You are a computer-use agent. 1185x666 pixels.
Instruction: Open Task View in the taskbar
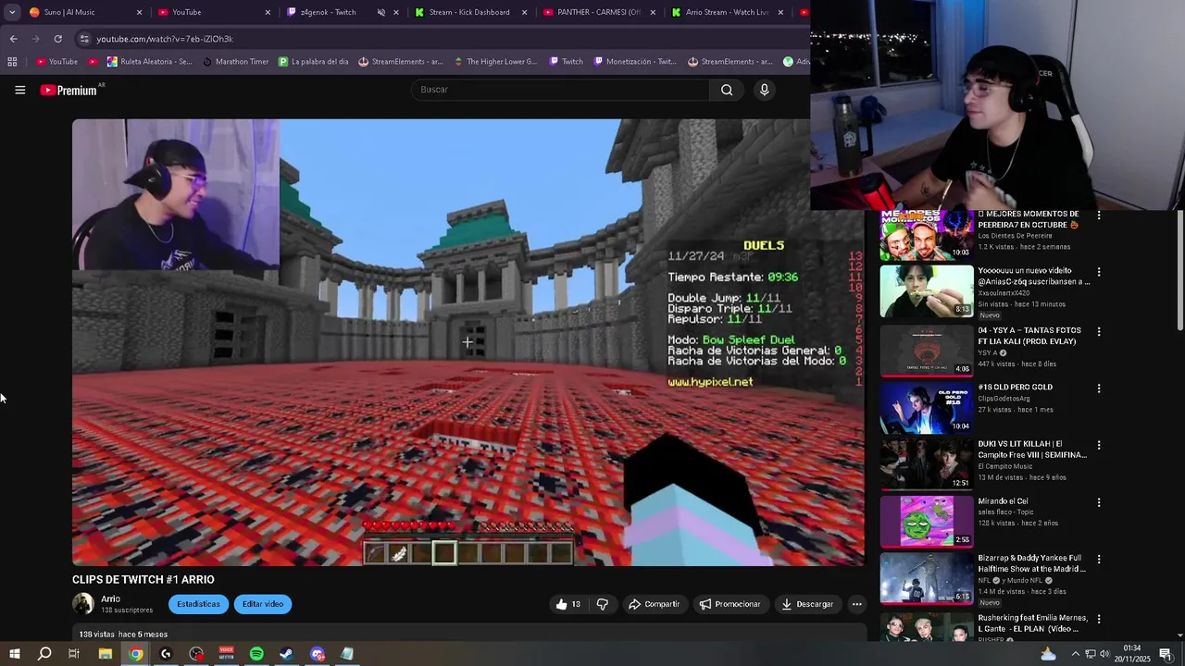pyautogui.click(x=74, y=654)
